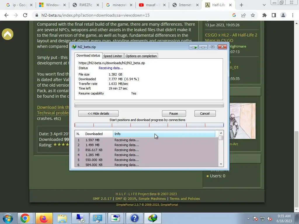Image resolution: width=299 pixels, height=224 pixels.
Task: Show hidden system tray icons
Action: coord(248,218)
